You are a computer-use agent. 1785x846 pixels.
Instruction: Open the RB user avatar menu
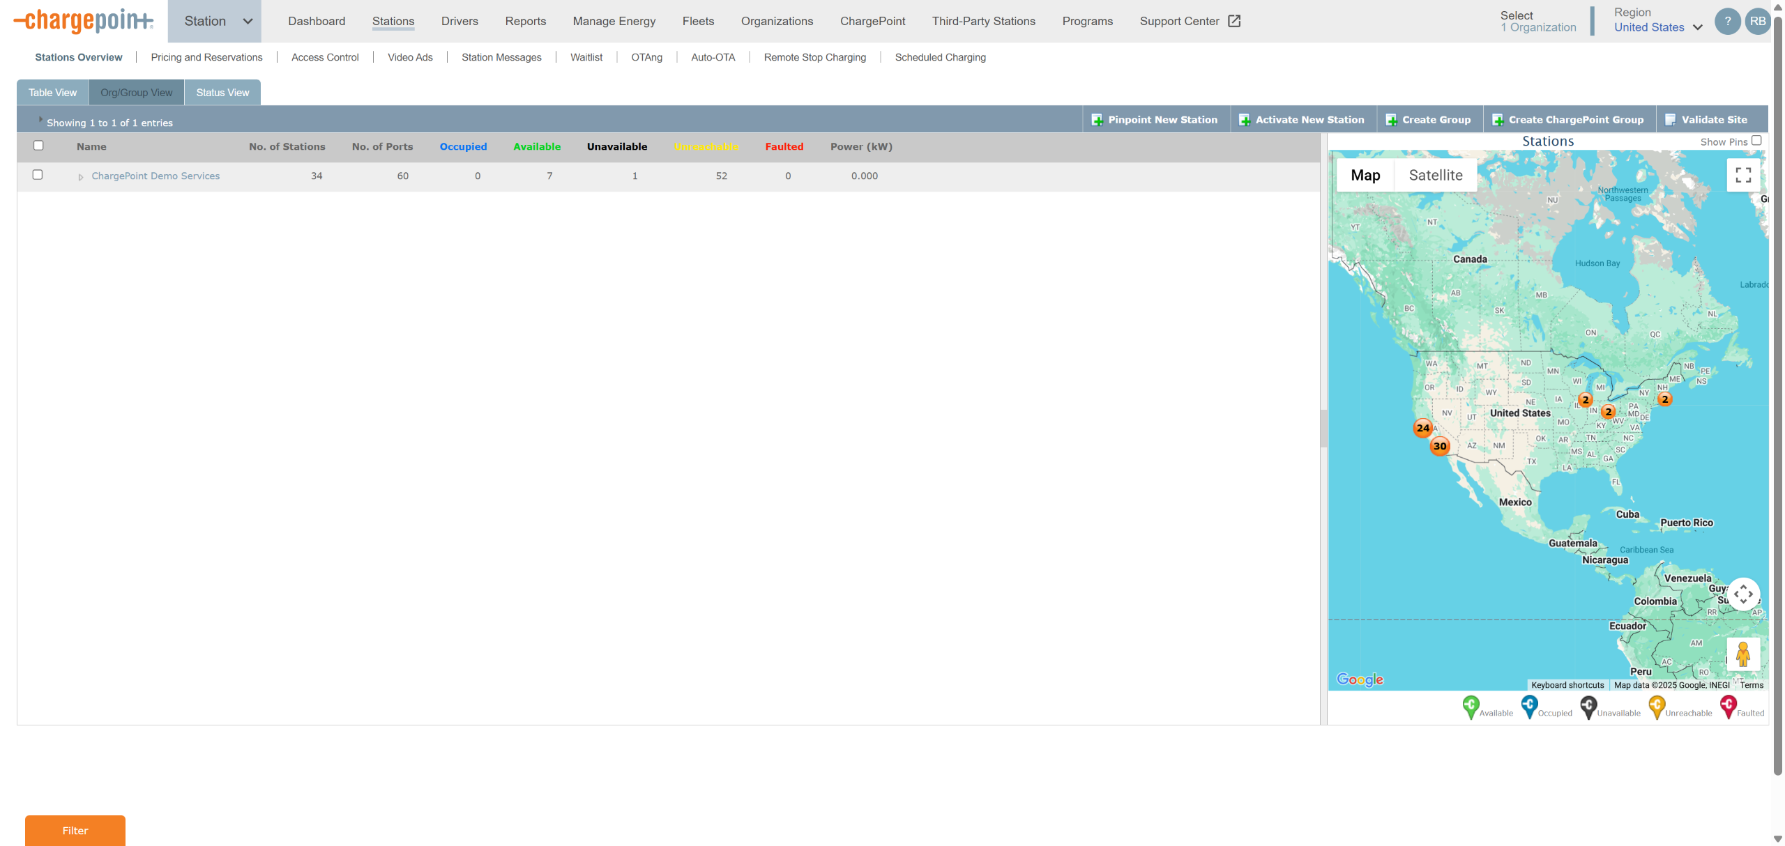(x=1757, y=22)
